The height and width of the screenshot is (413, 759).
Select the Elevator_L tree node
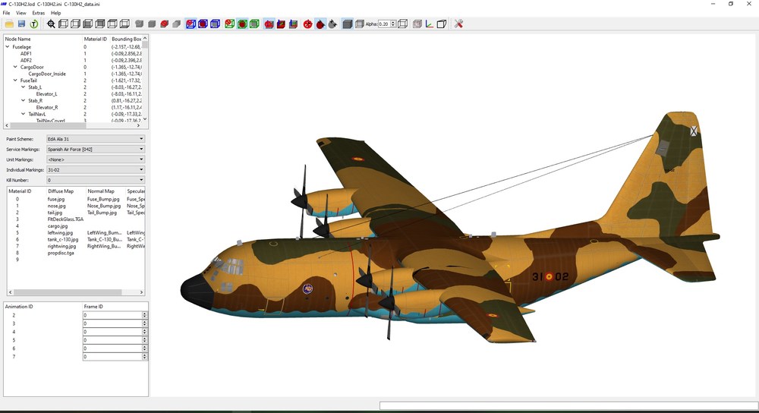[46, 94]
